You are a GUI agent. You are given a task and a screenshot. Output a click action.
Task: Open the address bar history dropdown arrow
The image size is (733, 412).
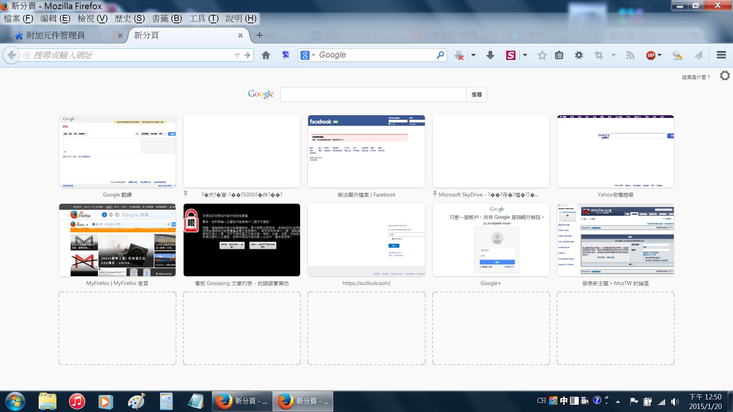[237, 55]
